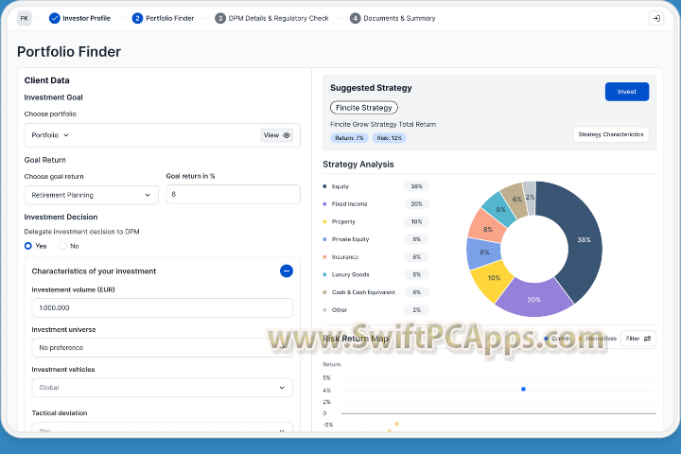Viewport: 681px width, 454px height.
Task: Click the Investment volume EUR field
Action: pyautogui.click(x=162, y=307)
